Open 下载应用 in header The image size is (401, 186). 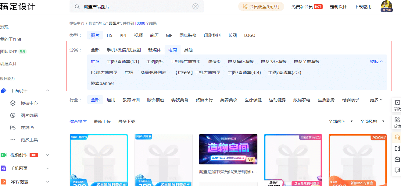coord(363,7)
